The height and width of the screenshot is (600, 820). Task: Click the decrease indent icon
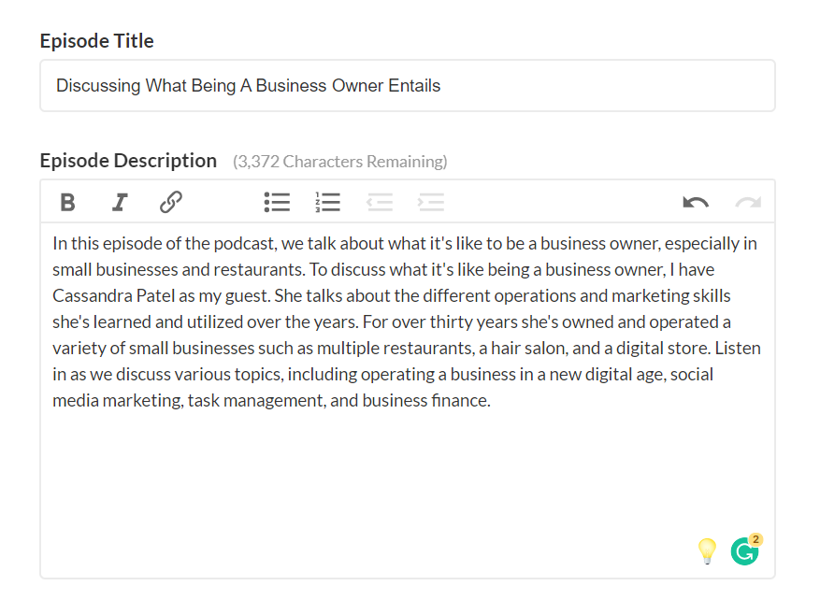coord(380,202)
